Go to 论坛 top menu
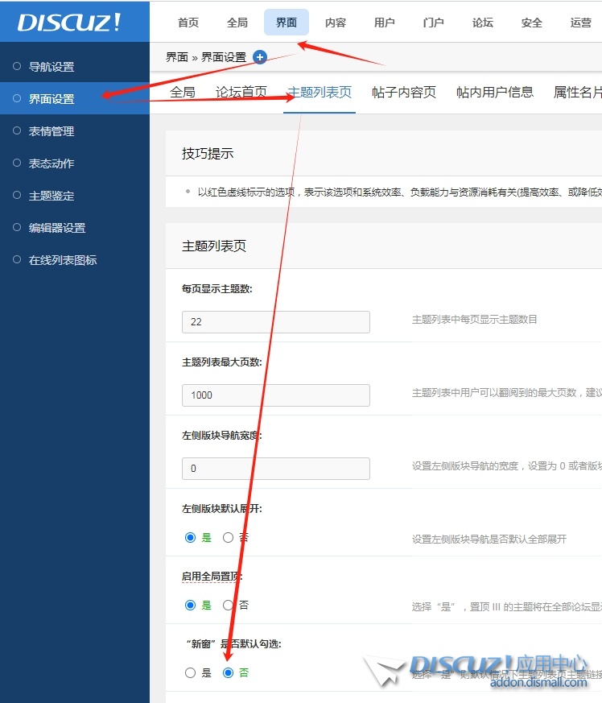The image size is (602, 703). pyautogui.click(x=483, y=23)
